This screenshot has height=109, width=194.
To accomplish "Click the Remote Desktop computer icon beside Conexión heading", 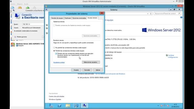I will point(18,16).
